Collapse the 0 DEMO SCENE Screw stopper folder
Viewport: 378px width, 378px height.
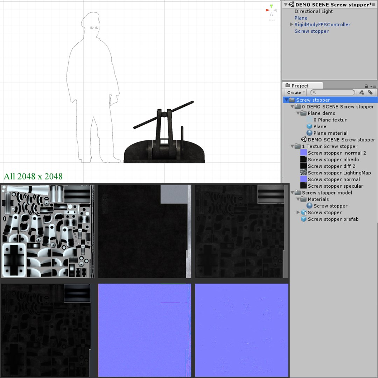[292, 106]
